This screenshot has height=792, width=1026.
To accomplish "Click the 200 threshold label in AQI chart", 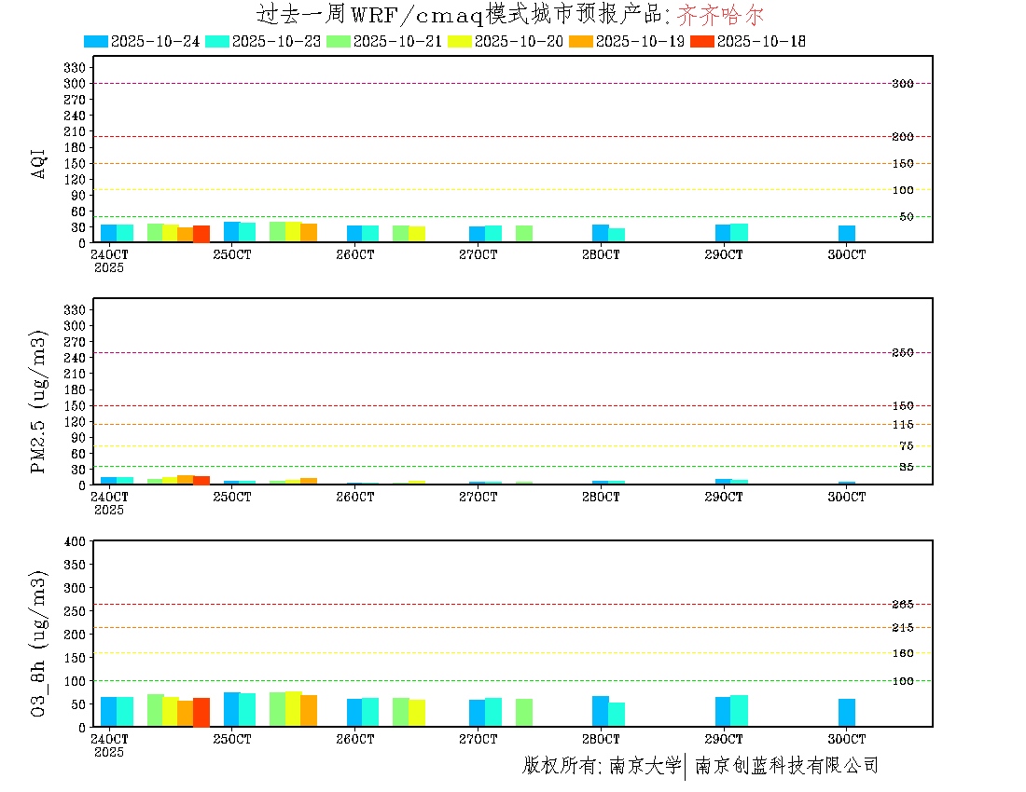I will (902, 137).
